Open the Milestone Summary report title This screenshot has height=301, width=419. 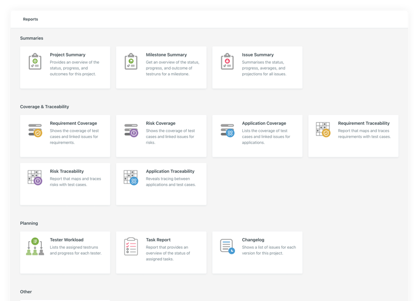(x=166, y=55)
